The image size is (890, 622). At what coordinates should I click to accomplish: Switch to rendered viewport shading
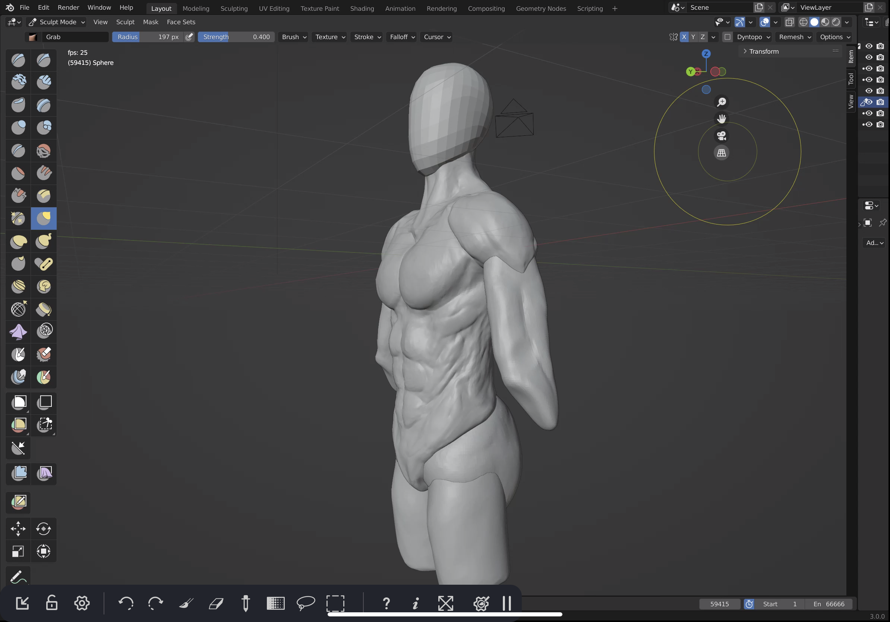pos(836,22)
